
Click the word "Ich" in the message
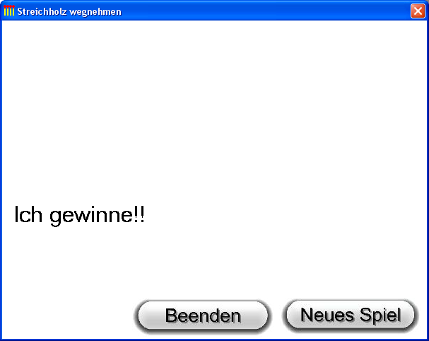click(28, 214)
